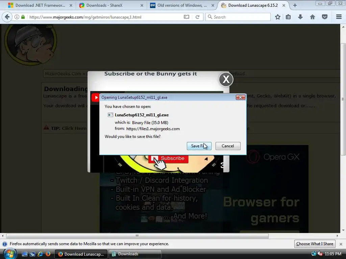Launch Internet Explorer from quick launch

click(40, 254)
